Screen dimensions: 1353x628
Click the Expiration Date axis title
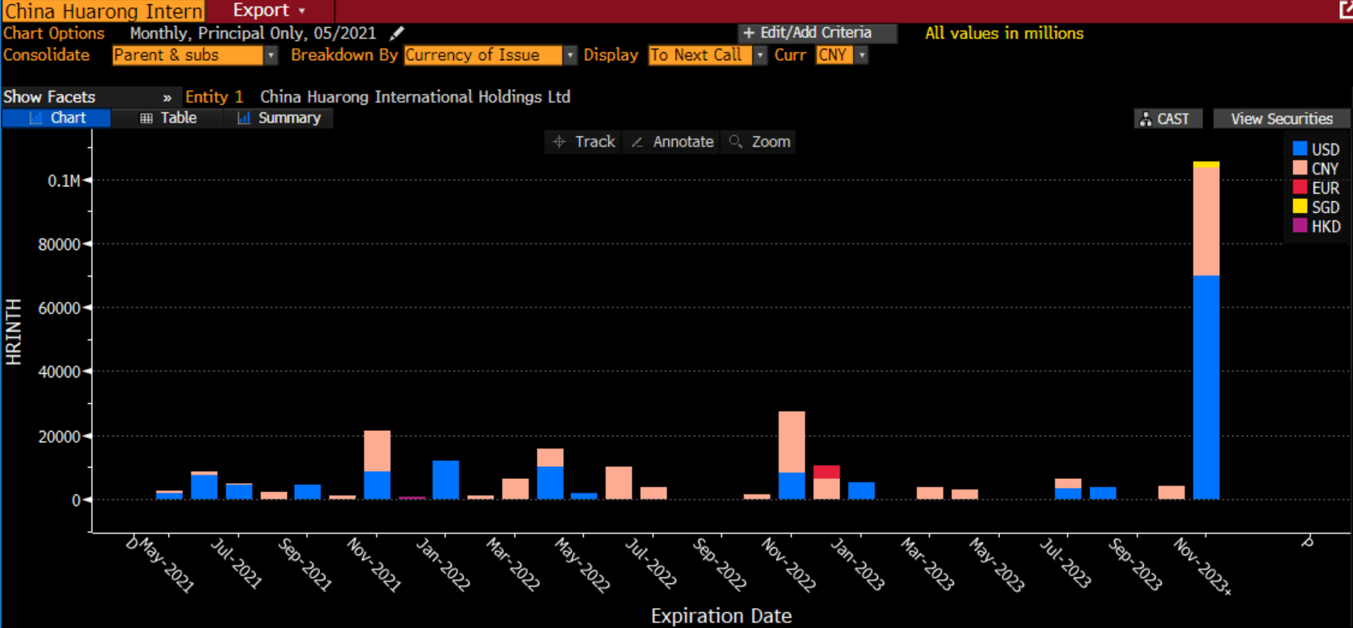[x=721, y=615]
